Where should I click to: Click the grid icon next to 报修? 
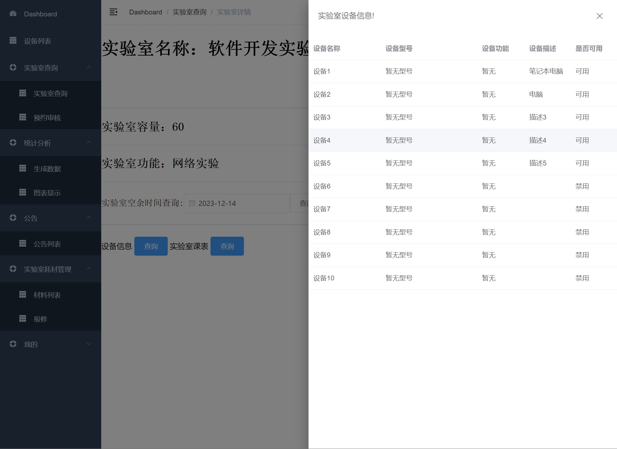click(x=23, y=319)
